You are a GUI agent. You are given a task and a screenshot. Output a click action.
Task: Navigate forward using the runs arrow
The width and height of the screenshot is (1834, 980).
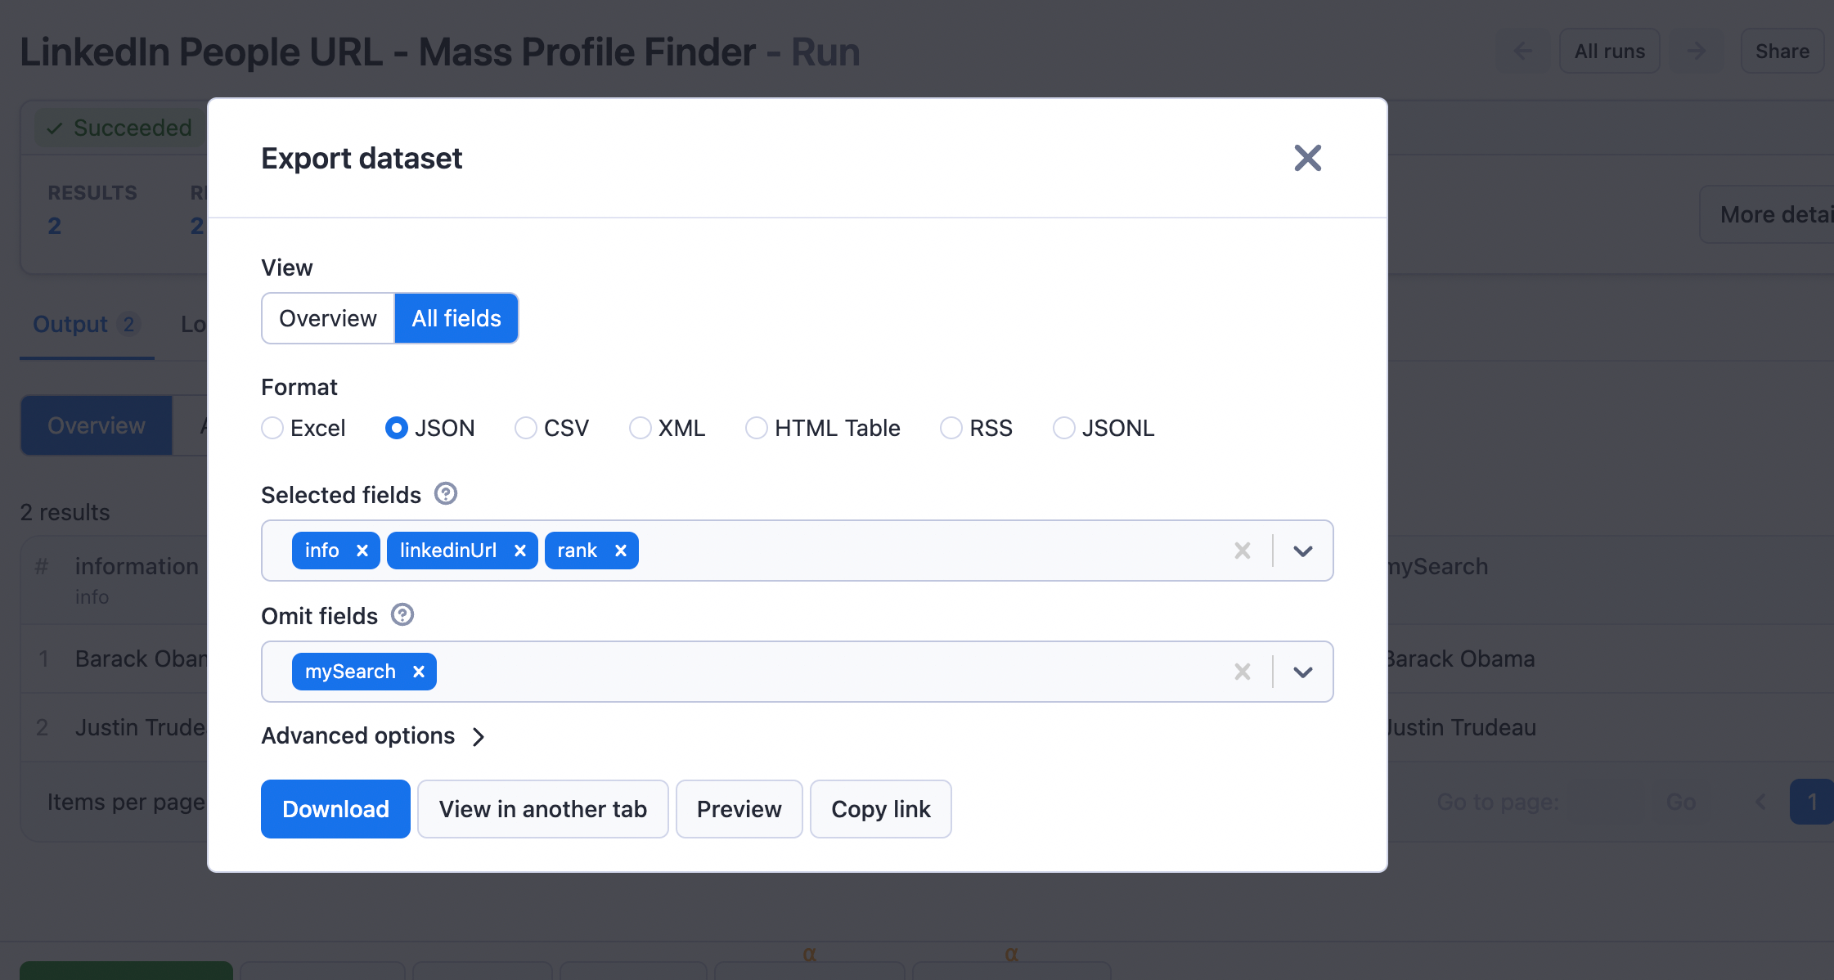coord(1697,51)
